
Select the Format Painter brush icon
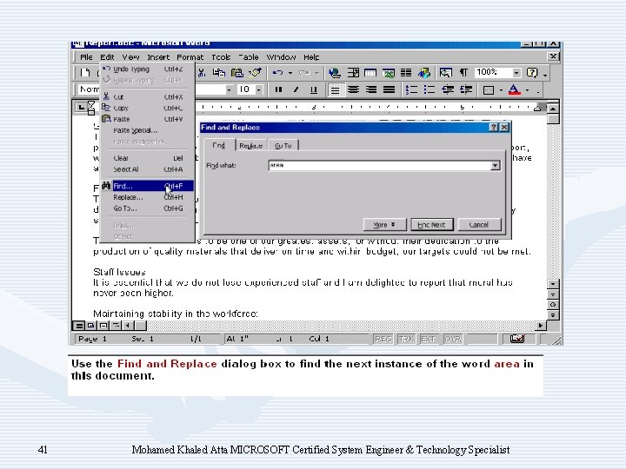tap(256, 73)
